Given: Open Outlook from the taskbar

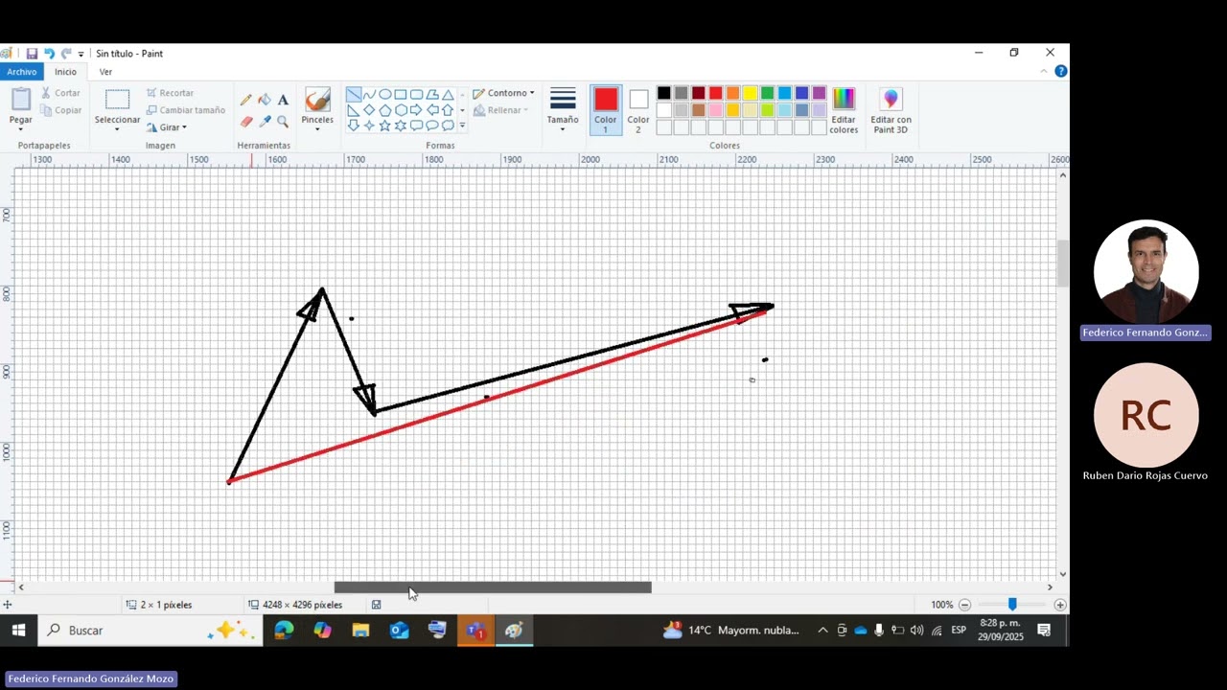Looking at the screenshot, I should tap(399, 630).
